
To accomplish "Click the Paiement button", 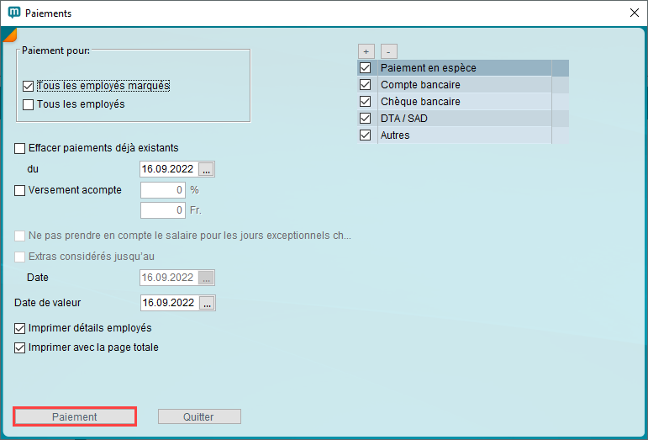I will tap(75, 416).
